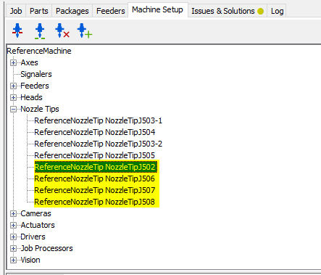Click the delete nozzle tip icon with red X
Screen dimensions: 321x275
point(62,30)
